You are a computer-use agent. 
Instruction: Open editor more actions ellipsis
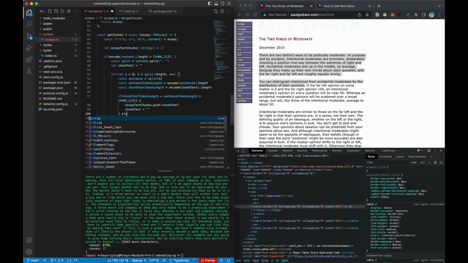(229, 11)
